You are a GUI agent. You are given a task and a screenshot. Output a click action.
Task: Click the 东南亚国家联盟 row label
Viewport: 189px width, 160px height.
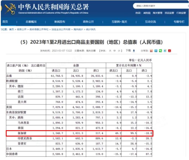(16, 112)
